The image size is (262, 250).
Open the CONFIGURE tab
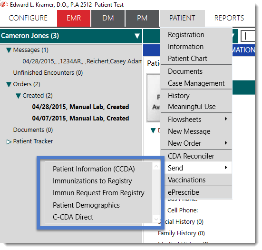[28, 18]
